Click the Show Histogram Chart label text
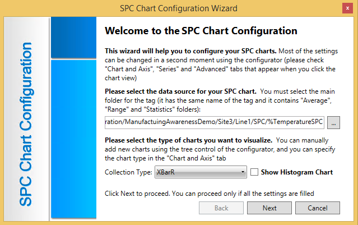This screenshot has width=358, height=225. (297, 172)
